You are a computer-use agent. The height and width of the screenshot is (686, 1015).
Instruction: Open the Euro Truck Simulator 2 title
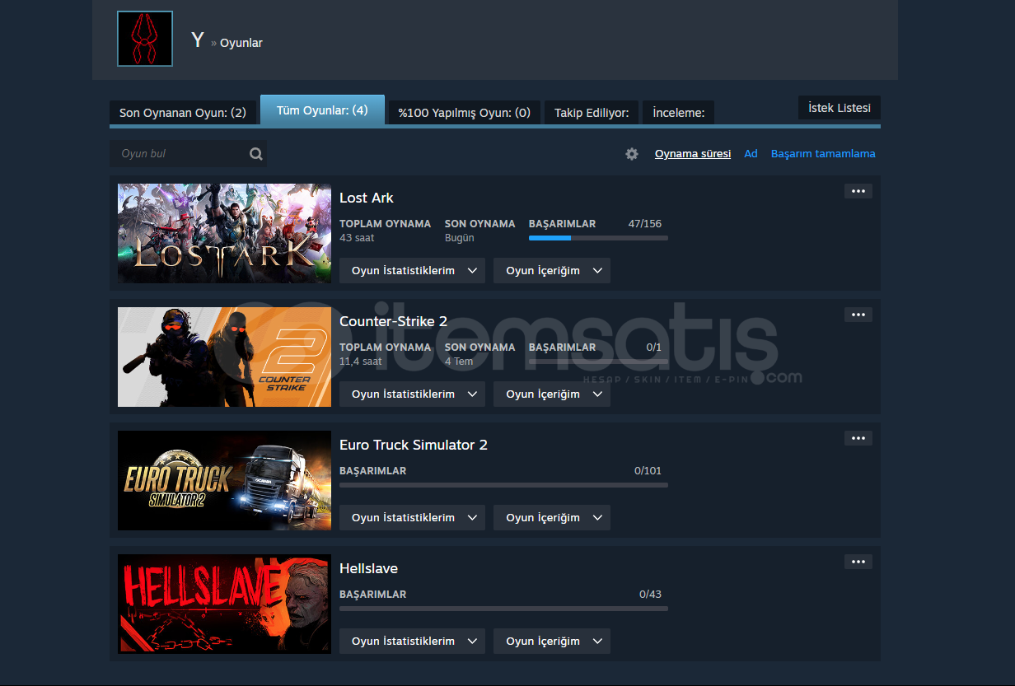click(414, 445)
